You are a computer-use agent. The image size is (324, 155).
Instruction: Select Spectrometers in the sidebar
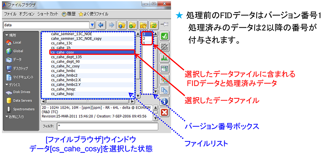tap(23, 109)
